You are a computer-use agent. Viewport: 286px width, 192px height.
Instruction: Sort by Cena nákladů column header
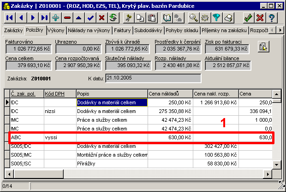point(170,94)
